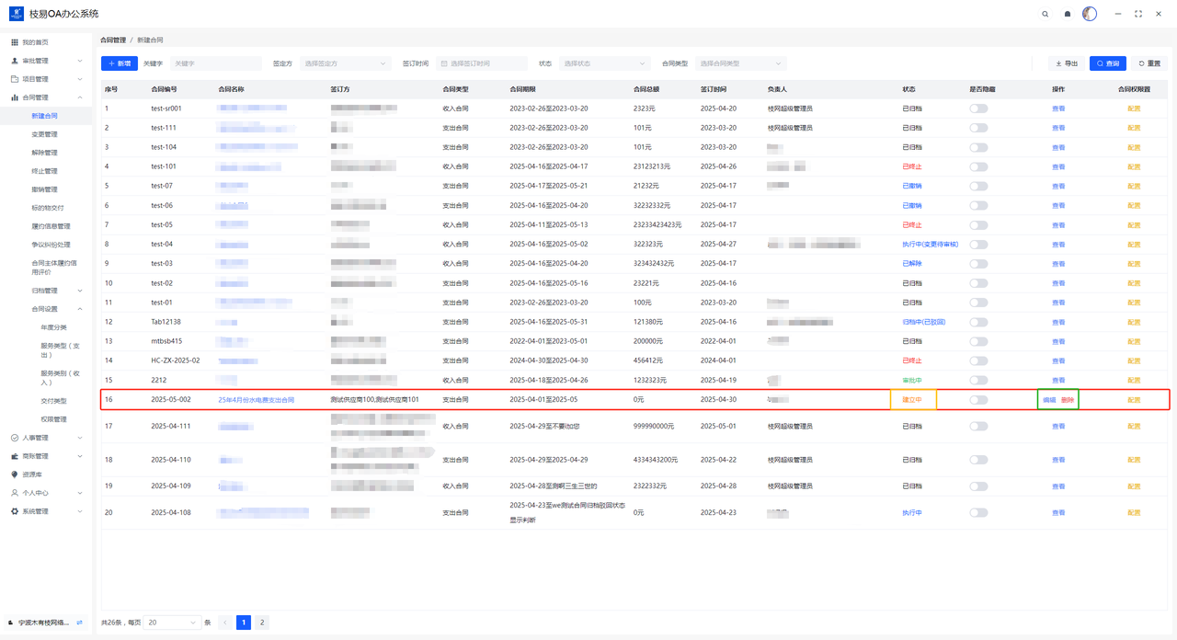Enable 是否隐藏 switch for contract 2025-04-108
The height and width of the screenshot is (640, 1177).
(978, 512)
